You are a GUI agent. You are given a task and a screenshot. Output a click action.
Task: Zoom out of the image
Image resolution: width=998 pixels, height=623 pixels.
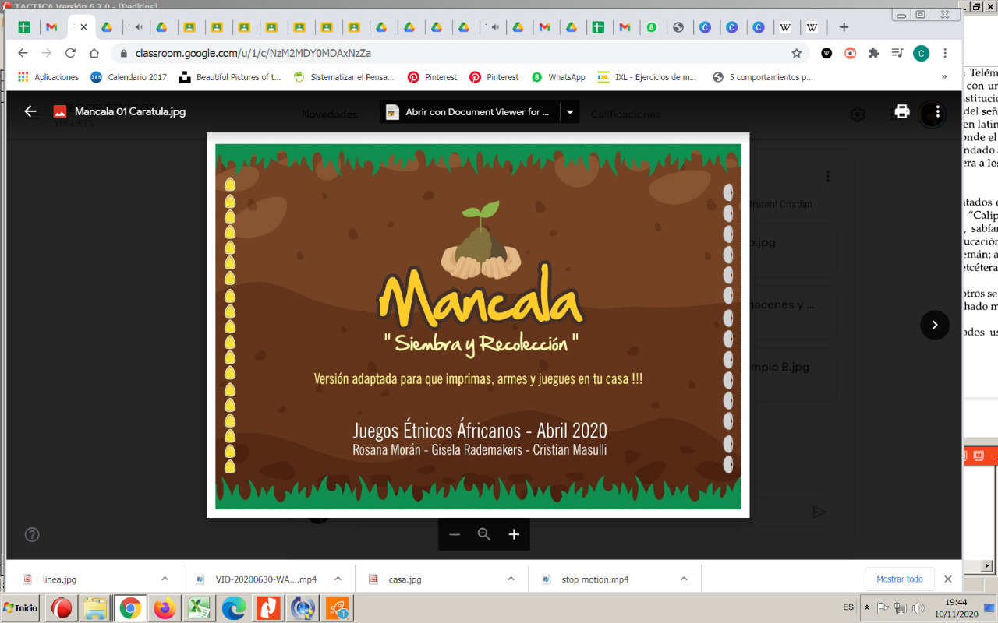click(455, 534)
